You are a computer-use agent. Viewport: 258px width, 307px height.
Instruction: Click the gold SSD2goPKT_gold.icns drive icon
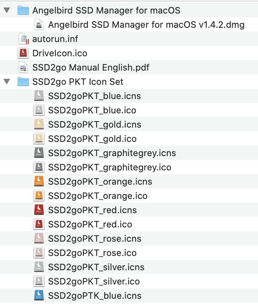pos(39,125)
